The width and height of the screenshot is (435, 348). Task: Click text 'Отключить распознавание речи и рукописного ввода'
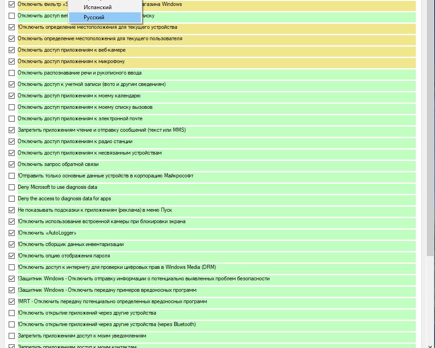pyautogui.click(x=80, y=73)
